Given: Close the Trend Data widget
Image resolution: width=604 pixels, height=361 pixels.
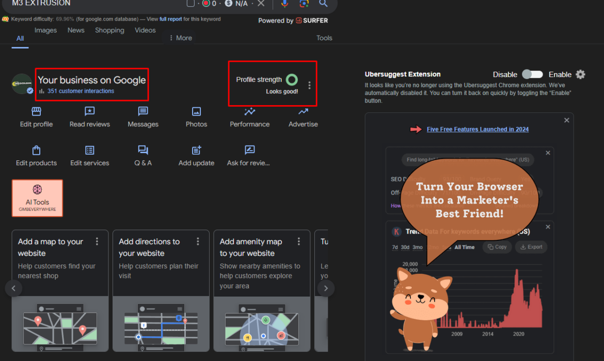Looking at the screenshot, I should pos(548,227).
